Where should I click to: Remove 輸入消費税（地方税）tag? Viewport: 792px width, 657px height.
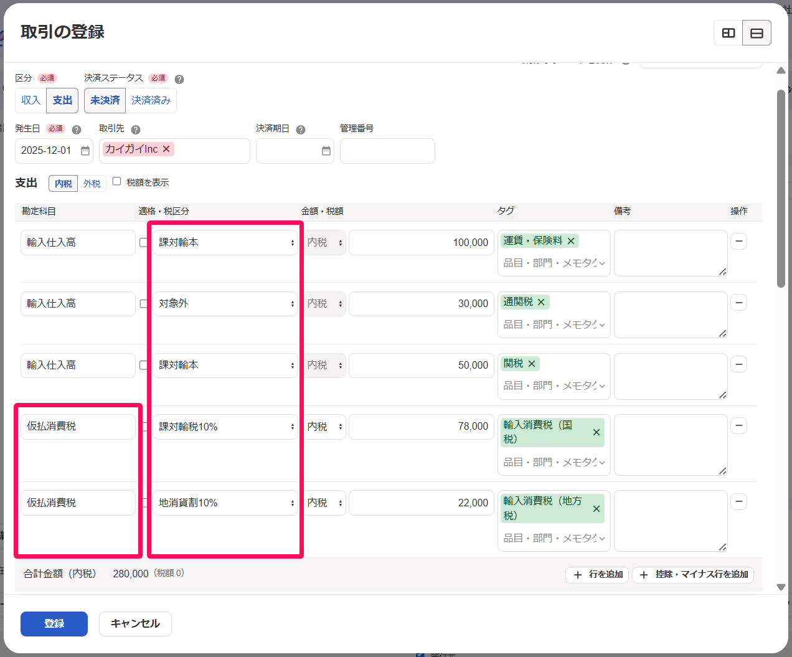pyautogui.click(x=596, y=509)
